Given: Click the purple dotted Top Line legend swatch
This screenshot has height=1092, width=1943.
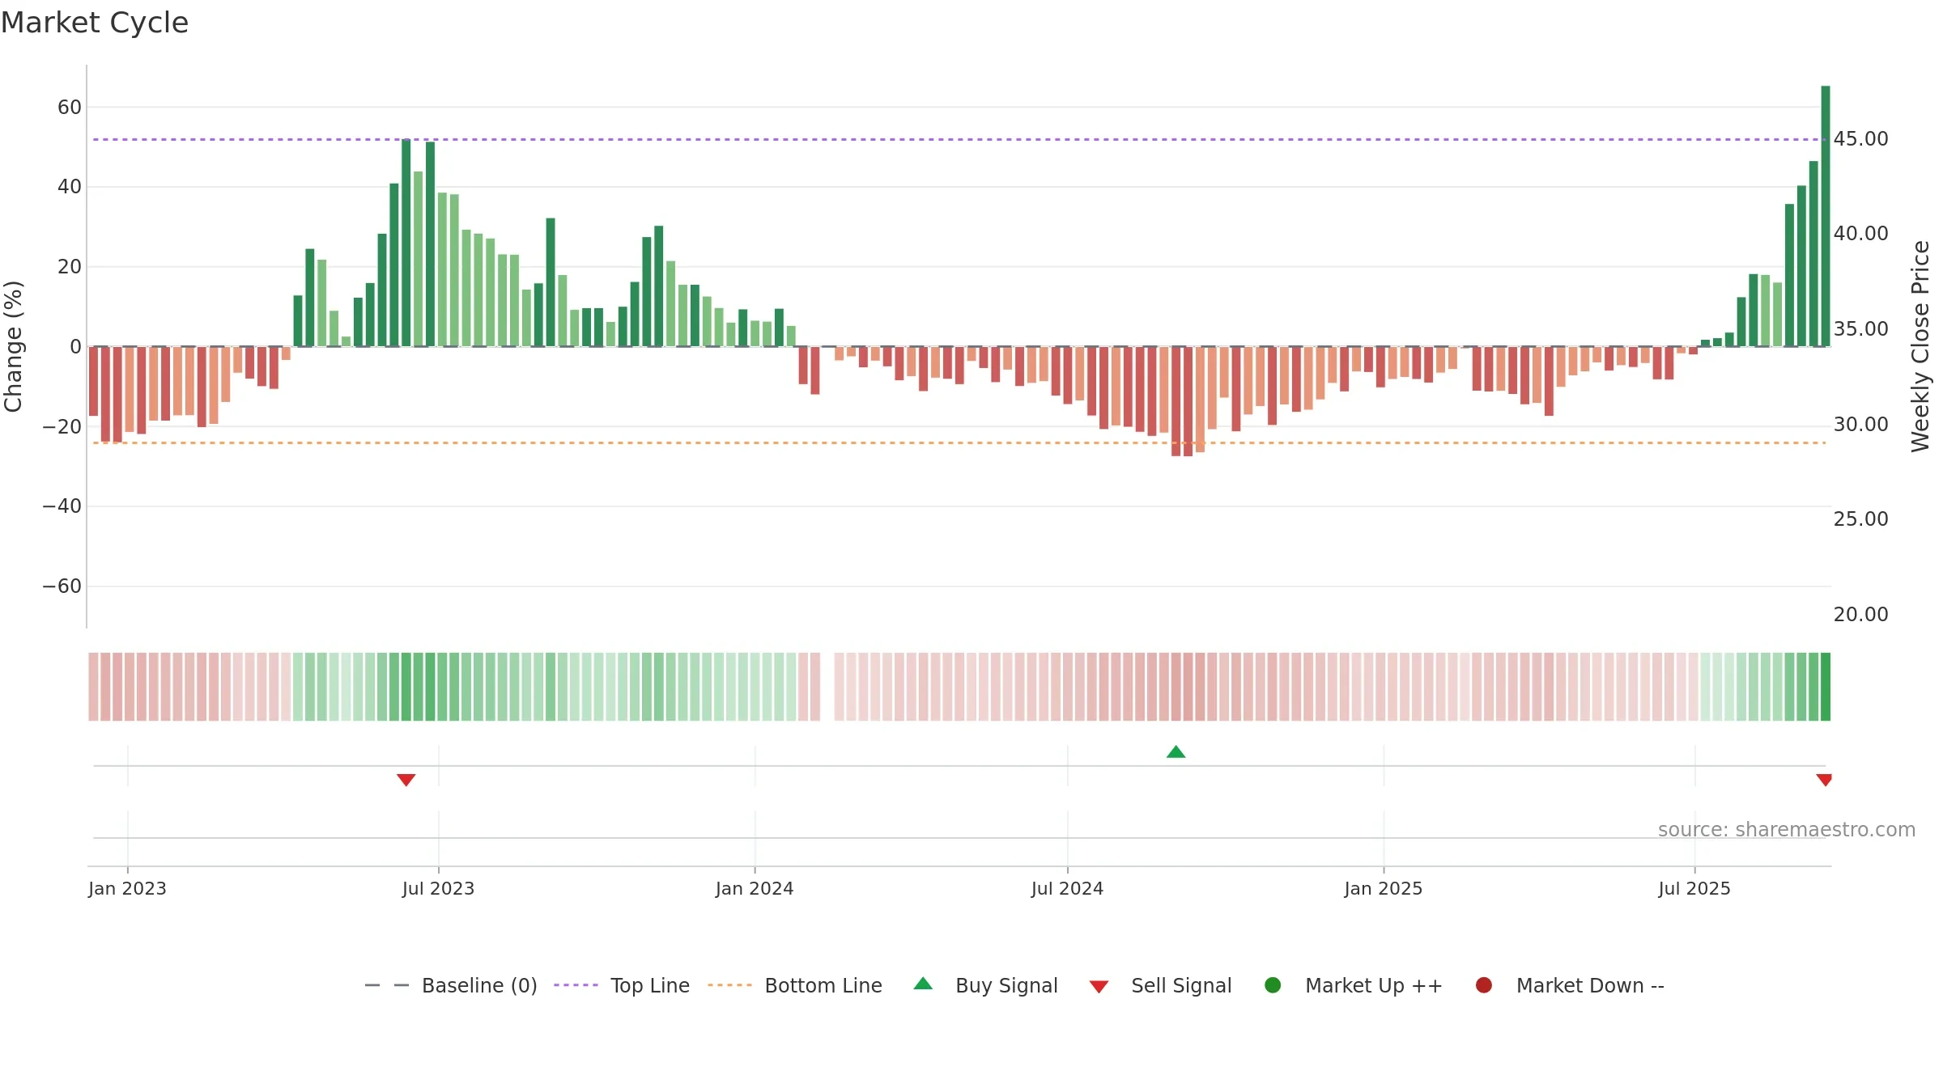Looking at the screenshot, I should 576,985.
